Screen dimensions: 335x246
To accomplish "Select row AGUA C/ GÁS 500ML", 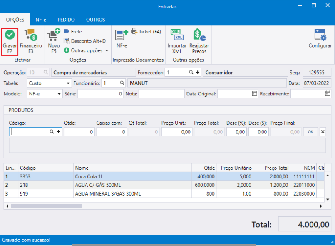I will (x=164, y=185).
